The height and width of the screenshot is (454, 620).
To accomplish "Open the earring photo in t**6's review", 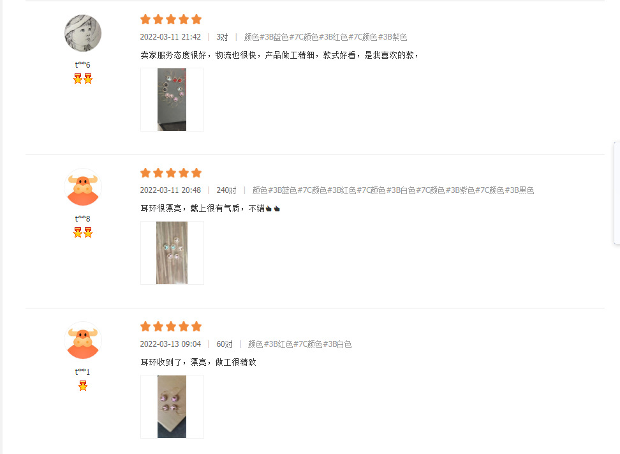I will 172,100.
